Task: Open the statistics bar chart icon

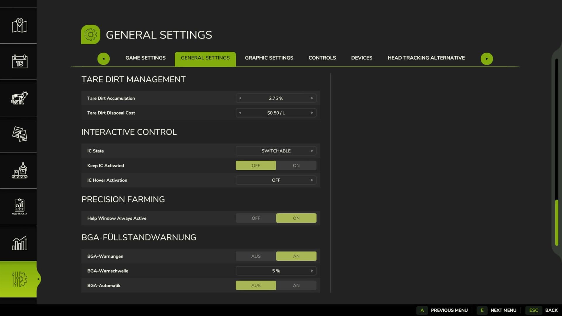Action: (x=19, y=243)
